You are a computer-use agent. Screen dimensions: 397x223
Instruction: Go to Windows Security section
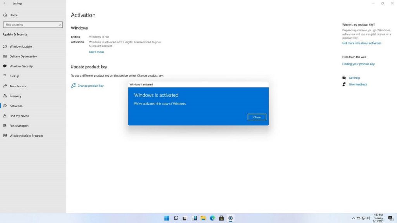point(21,66)
